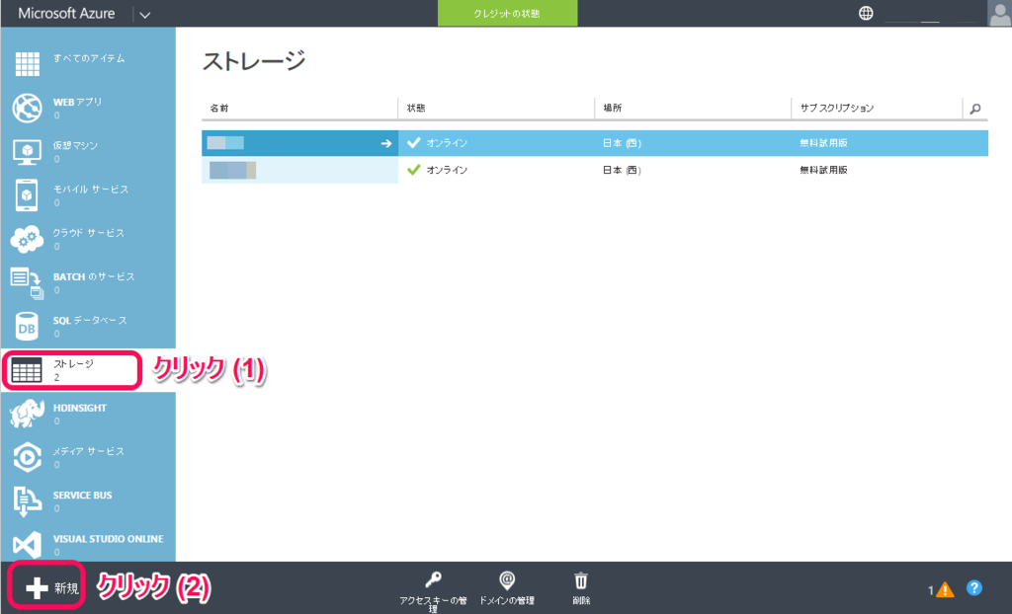
Task: Open the warning notification triangle
Action: [945, 589]
